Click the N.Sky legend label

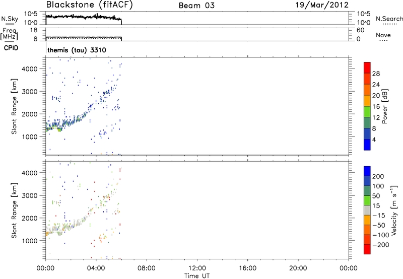[x=10, y=19]
